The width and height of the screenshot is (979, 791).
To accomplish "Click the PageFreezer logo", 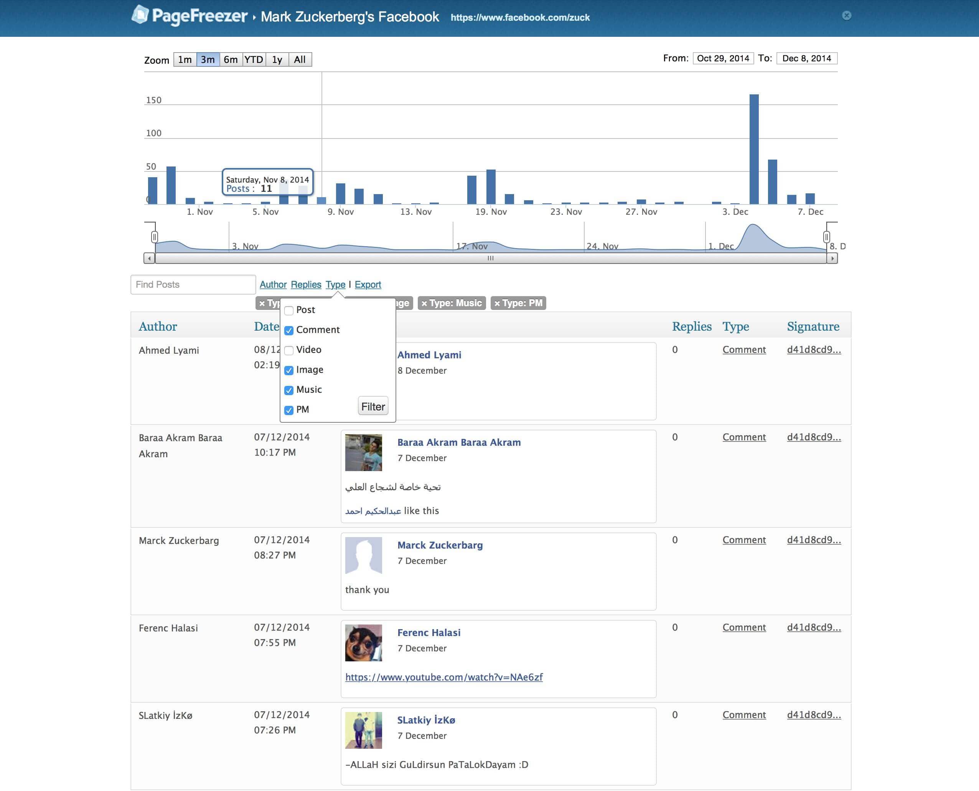I will (189, 16).
